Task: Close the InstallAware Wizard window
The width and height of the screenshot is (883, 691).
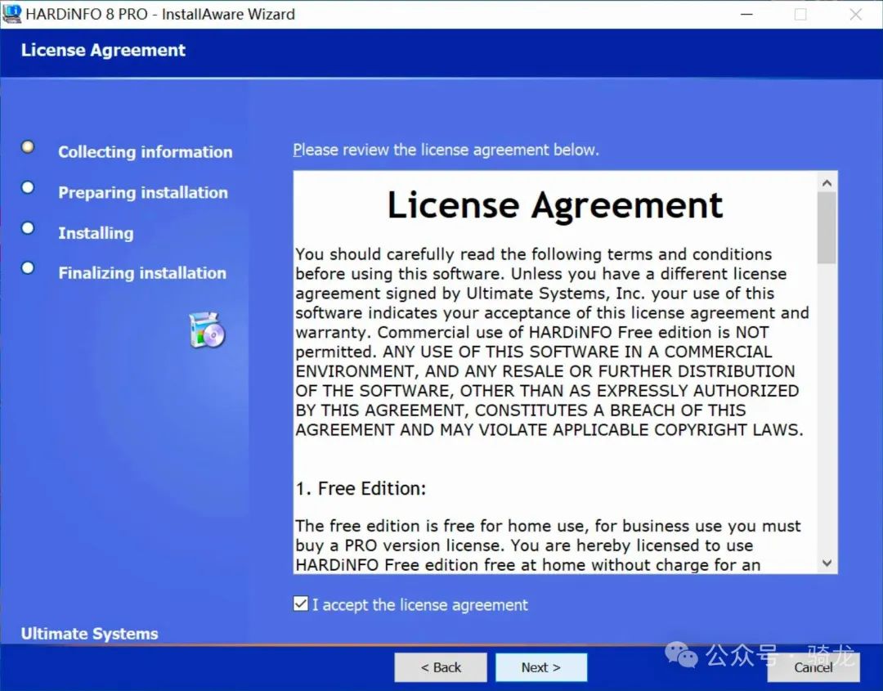Action: (x=856, y=14)
